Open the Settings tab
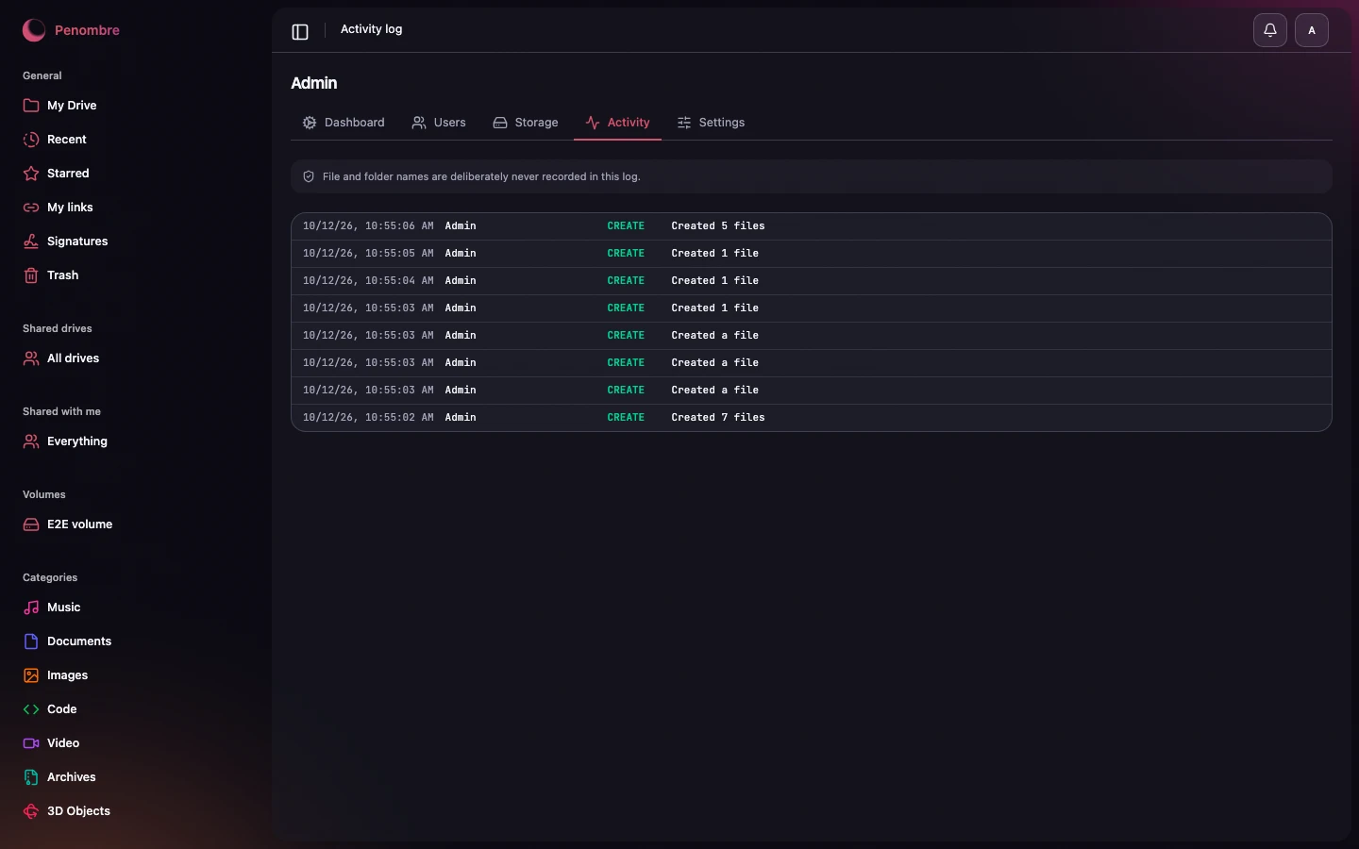This screenshot has width=1359, height=849. click(711, 123)
